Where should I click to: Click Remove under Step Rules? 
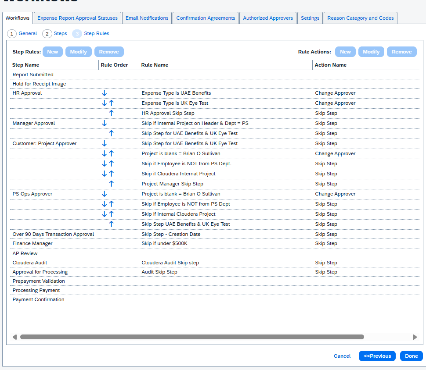click(109, 52)
